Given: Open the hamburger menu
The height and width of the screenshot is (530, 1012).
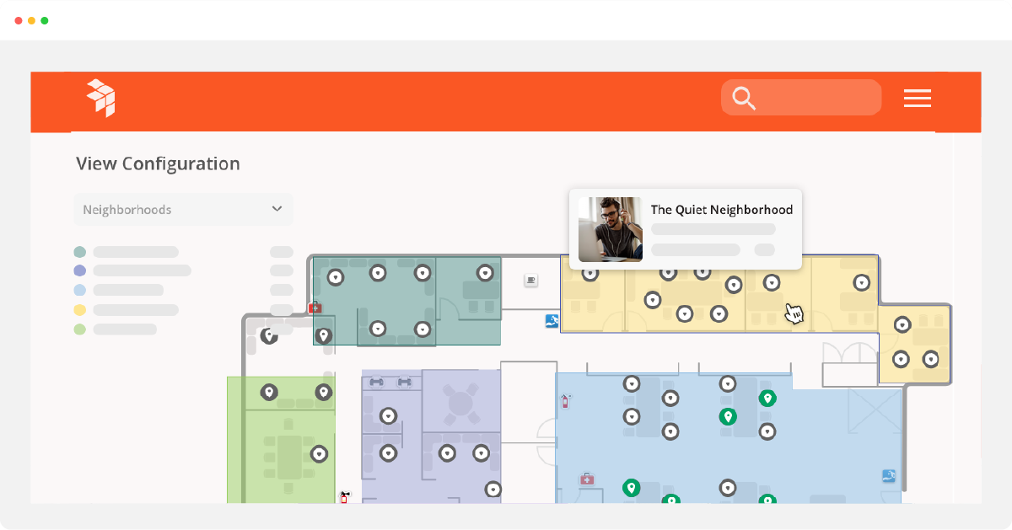Looking at the screenshot, I should coord(917,99).
